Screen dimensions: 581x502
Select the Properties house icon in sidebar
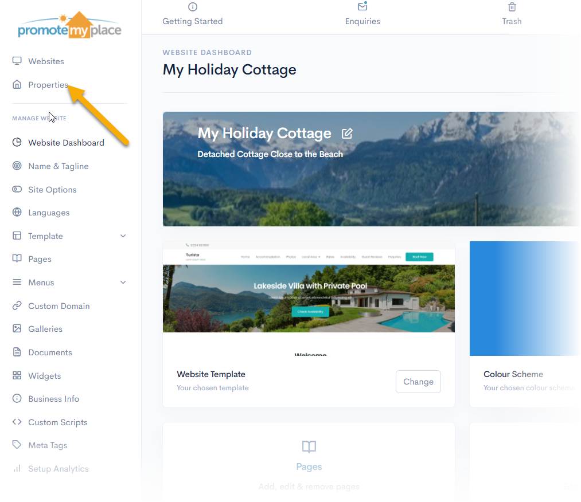coord(17,84)
